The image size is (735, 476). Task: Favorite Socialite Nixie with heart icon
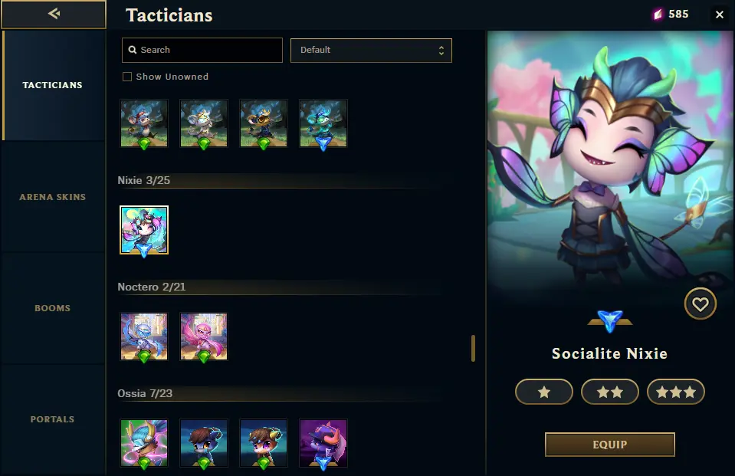tap(700, 304)
